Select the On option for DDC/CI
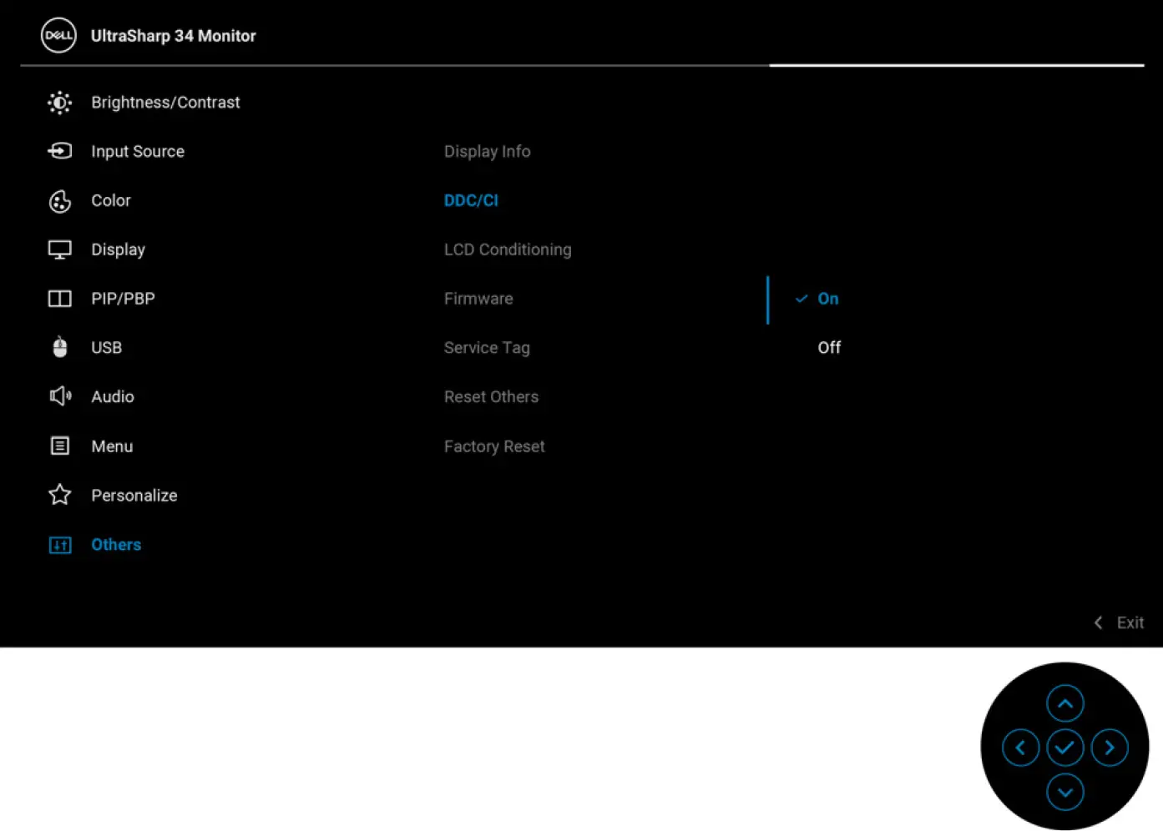This screenshot has height=831, width=1163. [x=828, y=299]
